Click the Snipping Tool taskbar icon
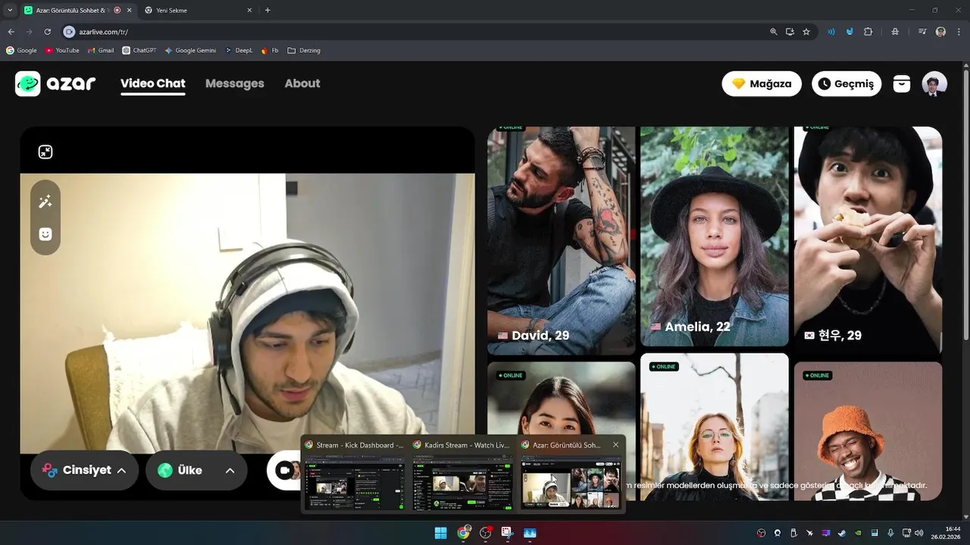The image size is (970, 545). pyautogui.click(x=507, y=533)
